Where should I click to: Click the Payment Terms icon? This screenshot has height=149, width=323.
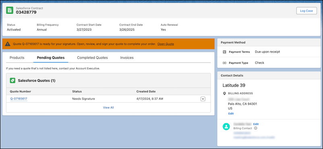click(225, 52)
